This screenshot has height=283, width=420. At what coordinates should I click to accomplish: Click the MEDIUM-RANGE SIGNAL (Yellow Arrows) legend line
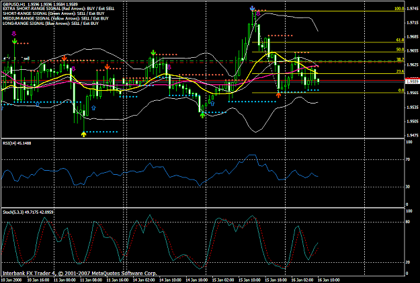(x=56, y=19)
